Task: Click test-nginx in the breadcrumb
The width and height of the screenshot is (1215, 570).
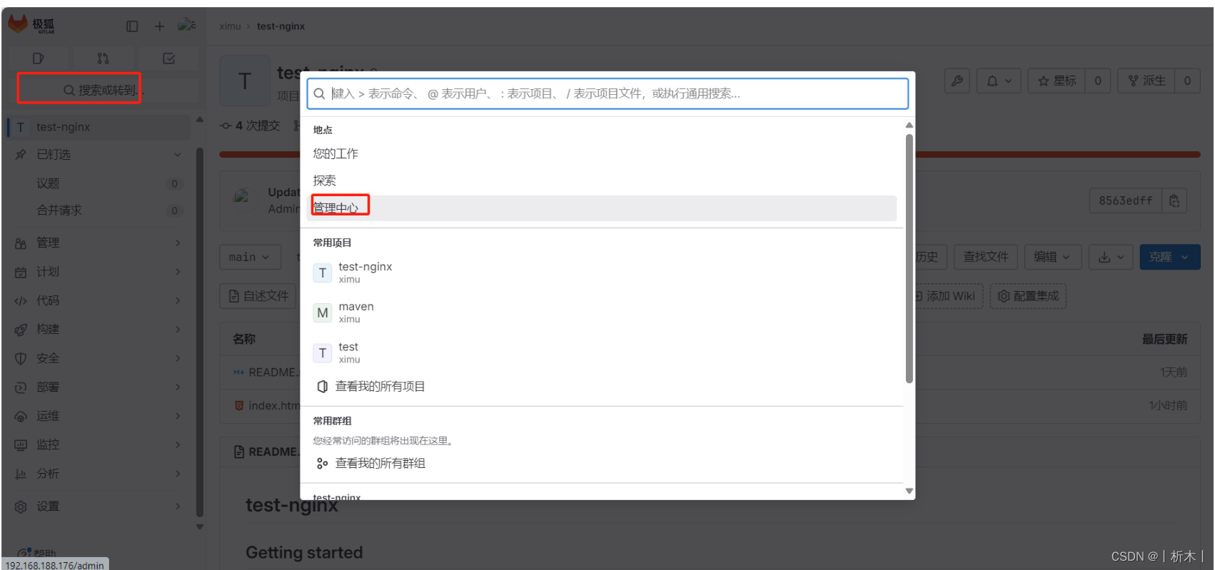Action: pyautogui.click(x=281, y=26)
